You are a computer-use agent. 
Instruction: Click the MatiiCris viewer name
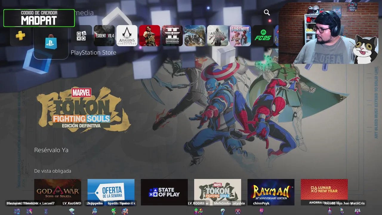(x=358, y=203)
